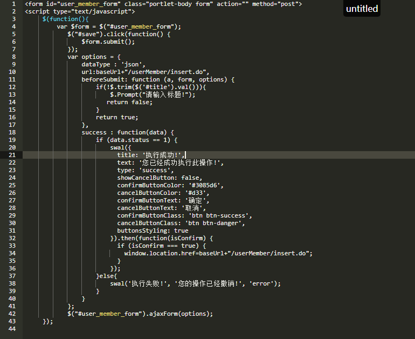The width and height of the screenshot is (415, 339).
Task: Click the '}else{' line
Action: point(106,276)
